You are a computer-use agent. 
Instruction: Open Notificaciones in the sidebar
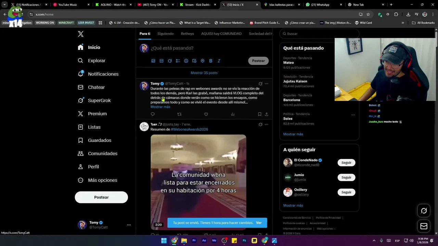(98, 74)
